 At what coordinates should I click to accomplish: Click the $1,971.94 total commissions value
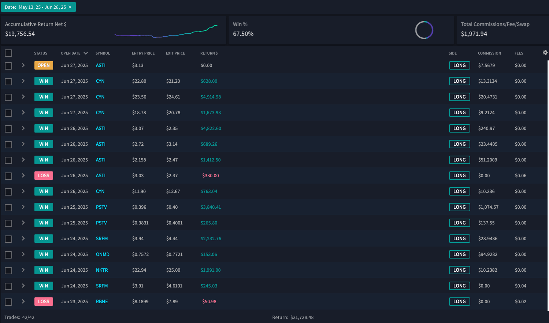pos(474,34)
